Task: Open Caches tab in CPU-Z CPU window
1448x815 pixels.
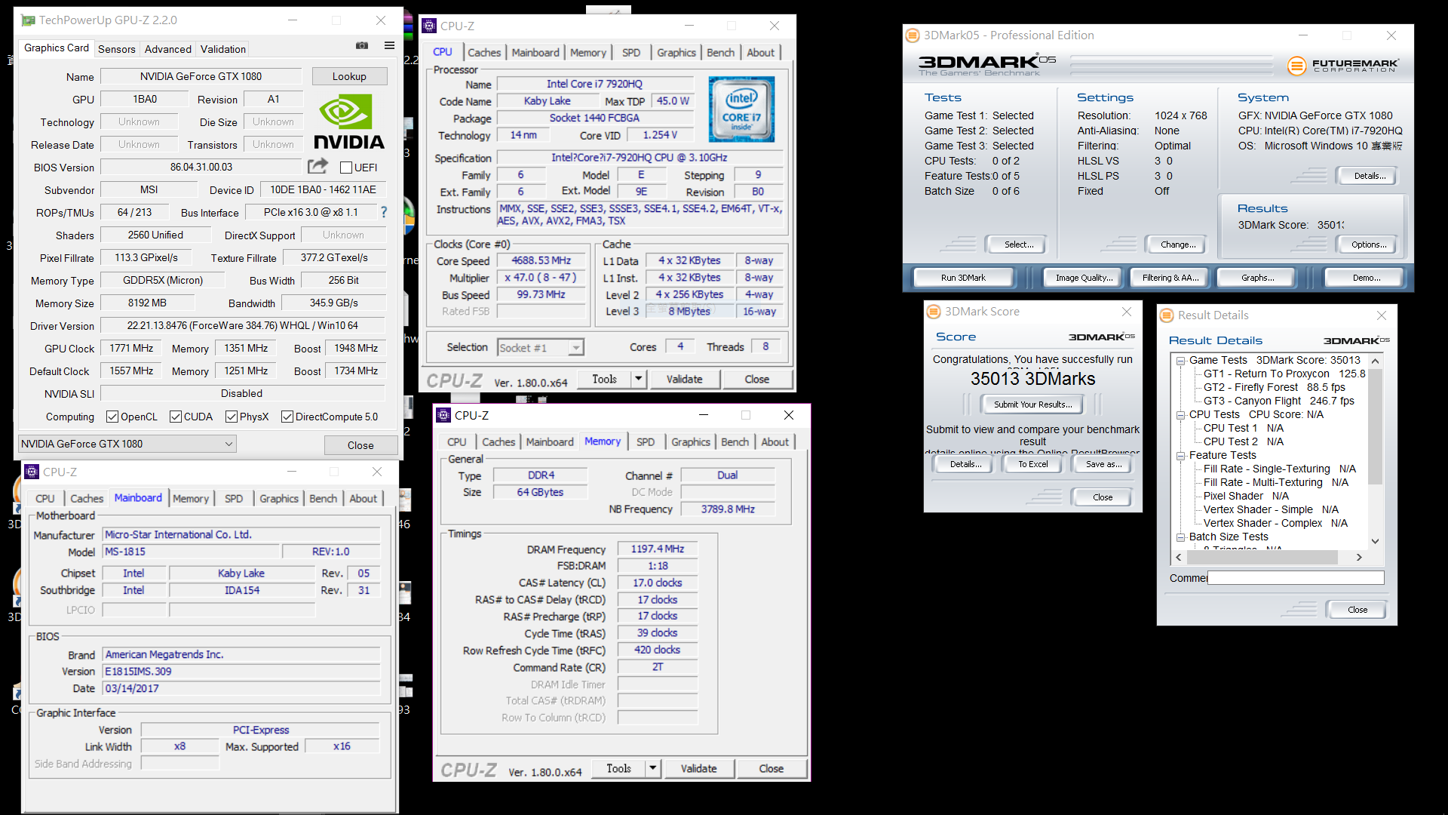Action: pyautogui.click(x=484, y=53)
